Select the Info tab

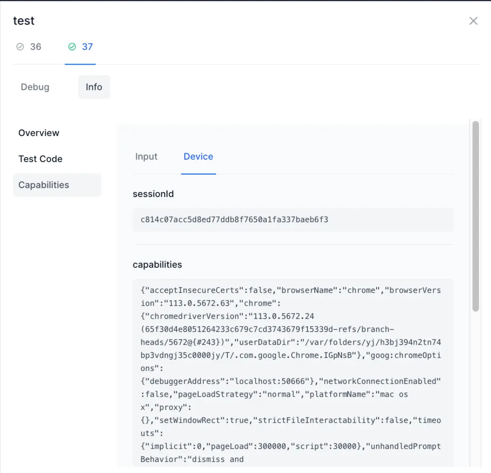tap(94, 87)
